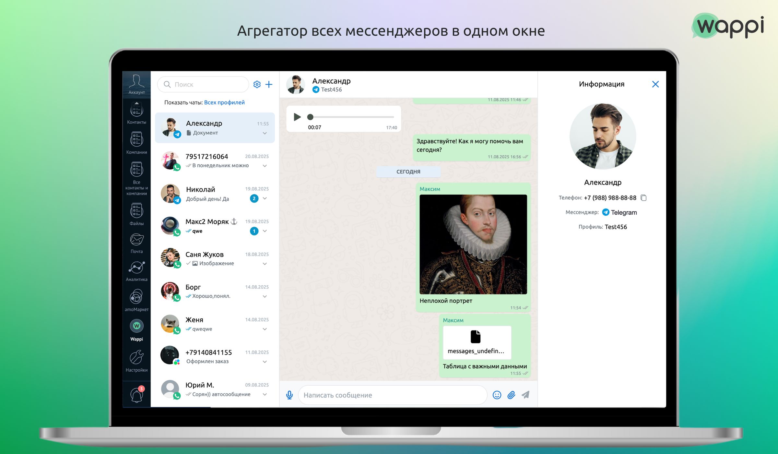Viewport: 778px width, 454px height.
Task: Open Почта mail section
Action: coord(136,244)
